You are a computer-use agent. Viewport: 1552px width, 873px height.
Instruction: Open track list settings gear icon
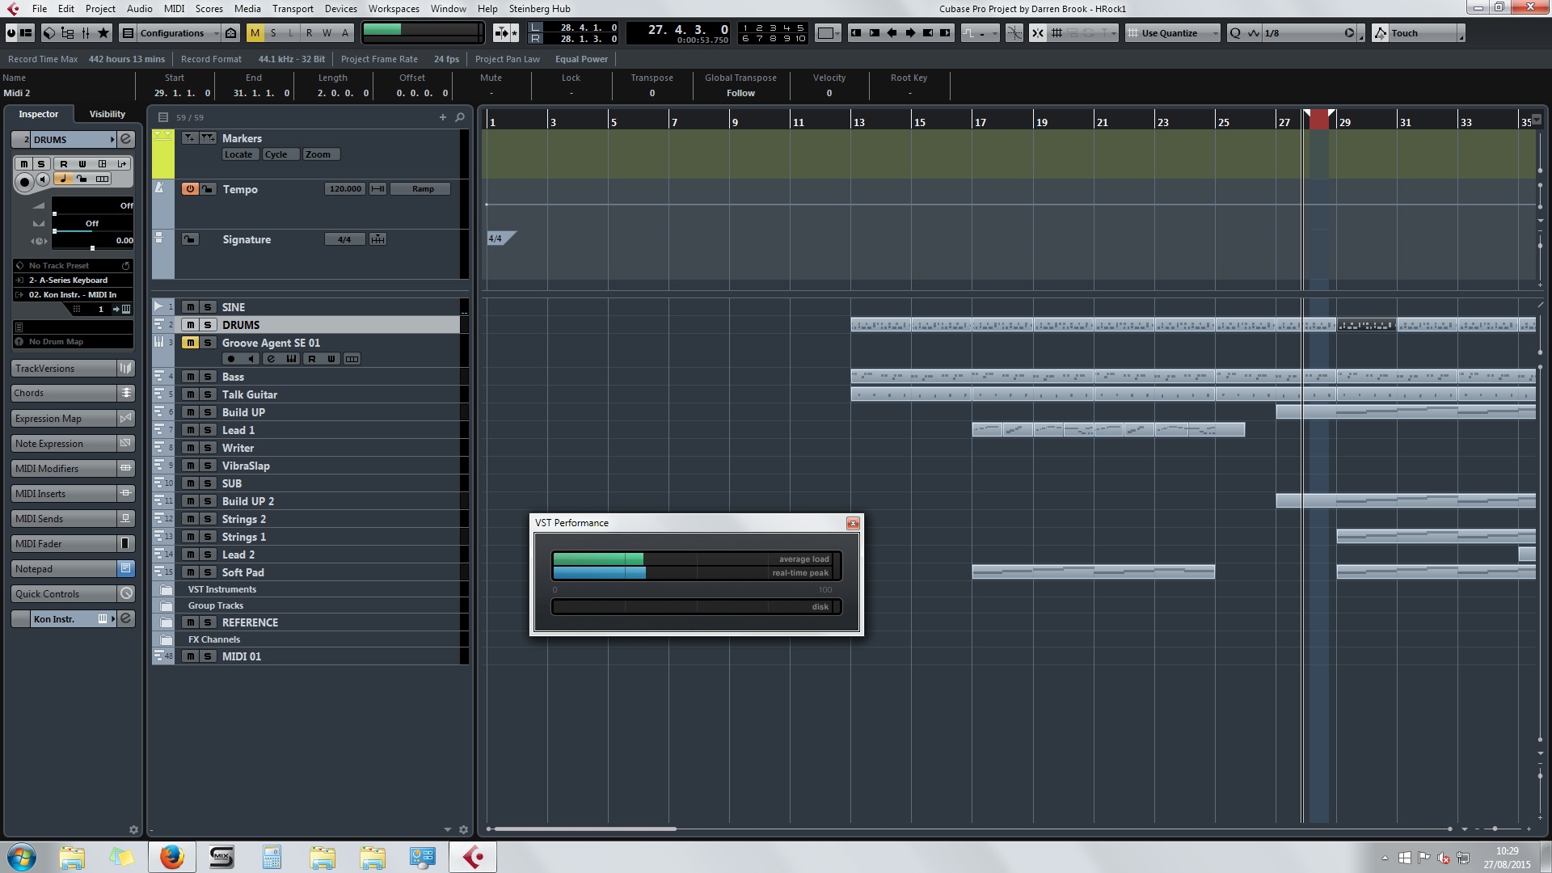click(x=463, y=830)
